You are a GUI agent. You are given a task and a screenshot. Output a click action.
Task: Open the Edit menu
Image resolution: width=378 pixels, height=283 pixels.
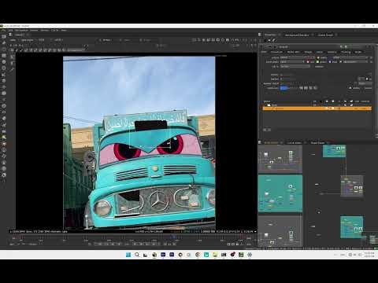(10, 31)
